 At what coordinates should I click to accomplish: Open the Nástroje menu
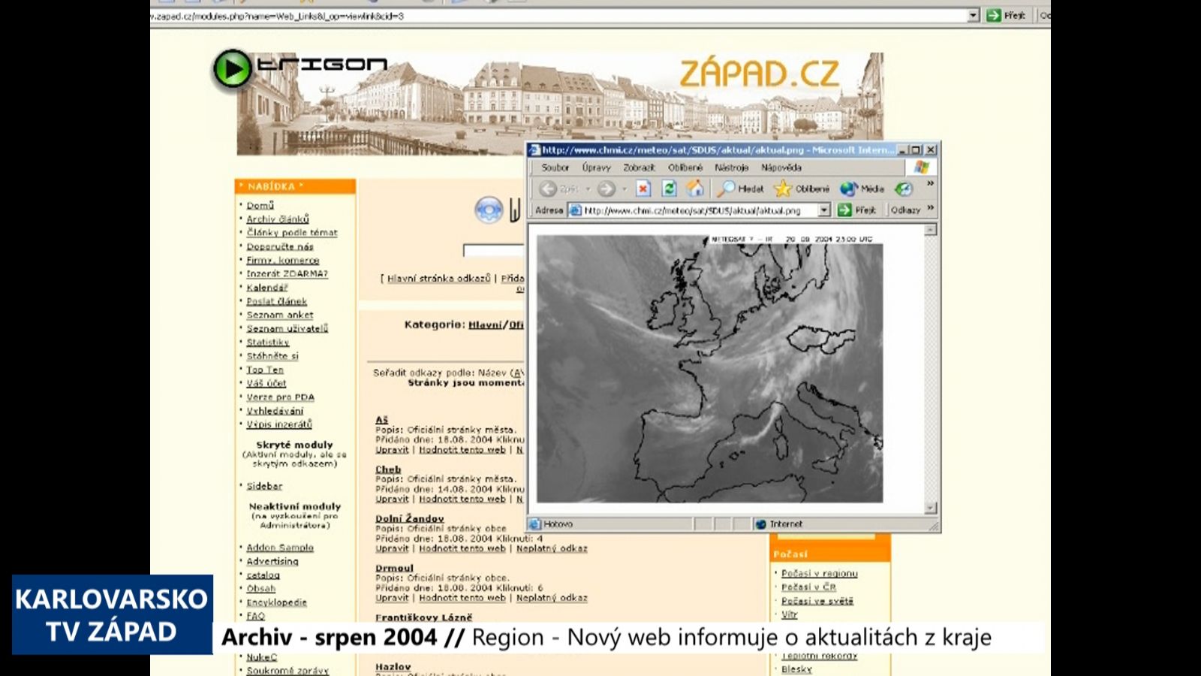point(731,167)
